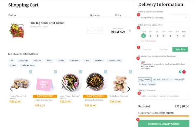
Task: Increase basket quantity with the plus button
Action: tap(100, 30)
